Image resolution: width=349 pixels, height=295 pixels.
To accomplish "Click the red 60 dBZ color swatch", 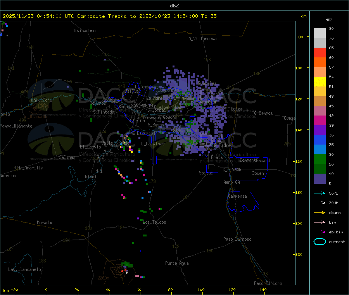I will [x=320, y=52].
